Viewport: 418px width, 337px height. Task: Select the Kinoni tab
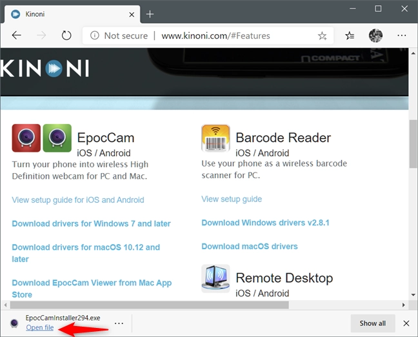coord(72,14)
